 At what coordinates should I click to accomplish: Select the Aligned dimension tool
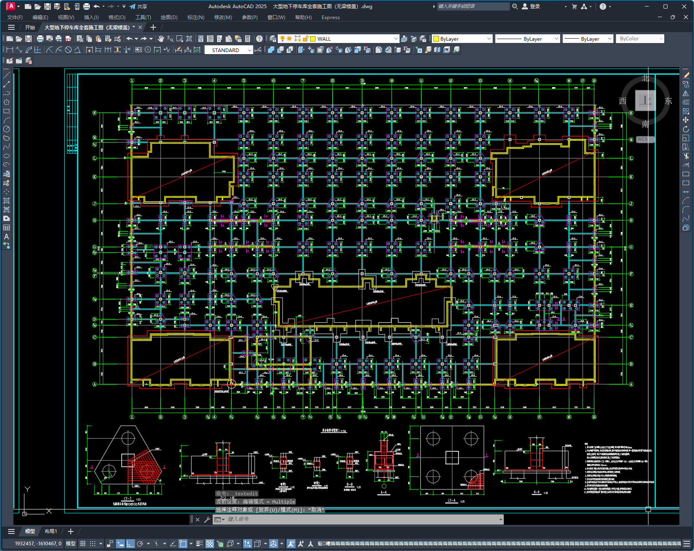point(19,50)
